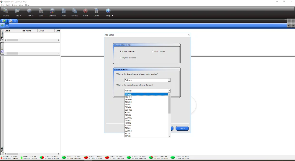Select the Hybrid Devices radio button

click(121, 58)
